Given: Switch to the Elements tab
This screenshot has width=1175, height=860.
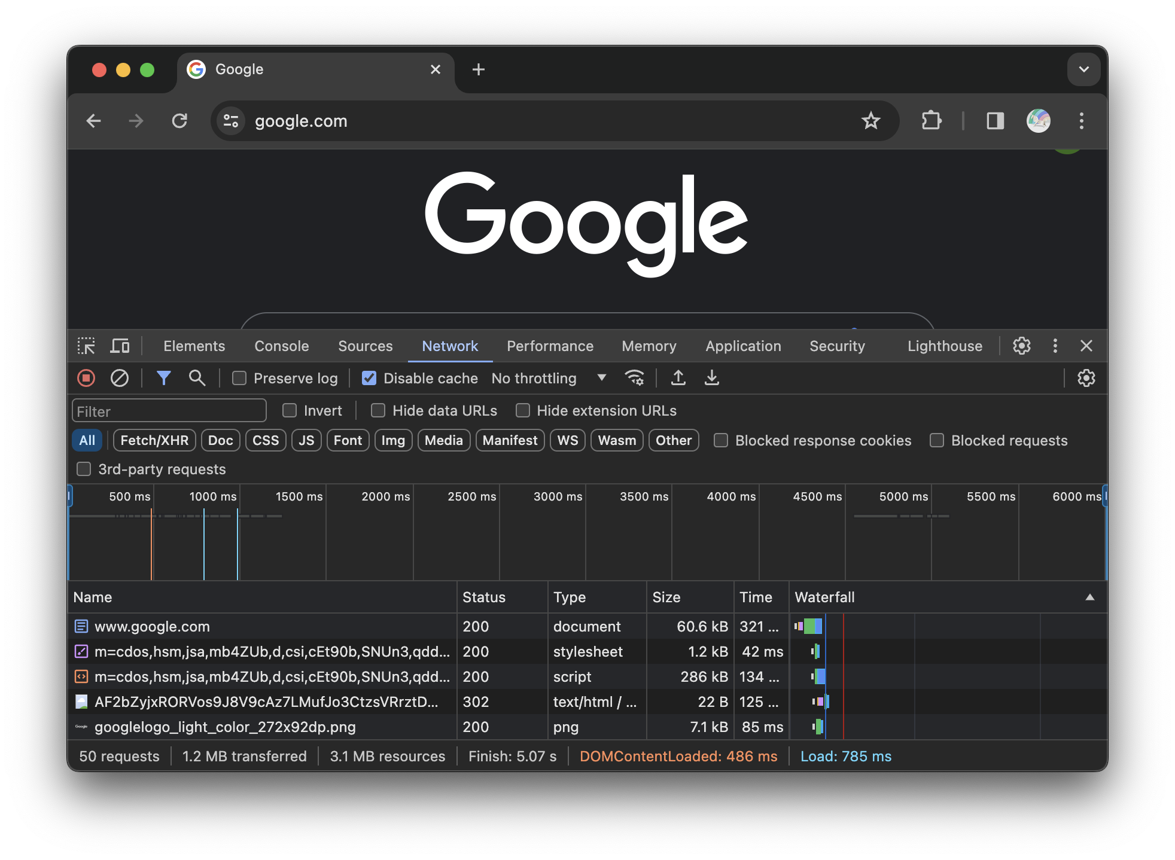Looking at the screenshot, I should [194, 346].
